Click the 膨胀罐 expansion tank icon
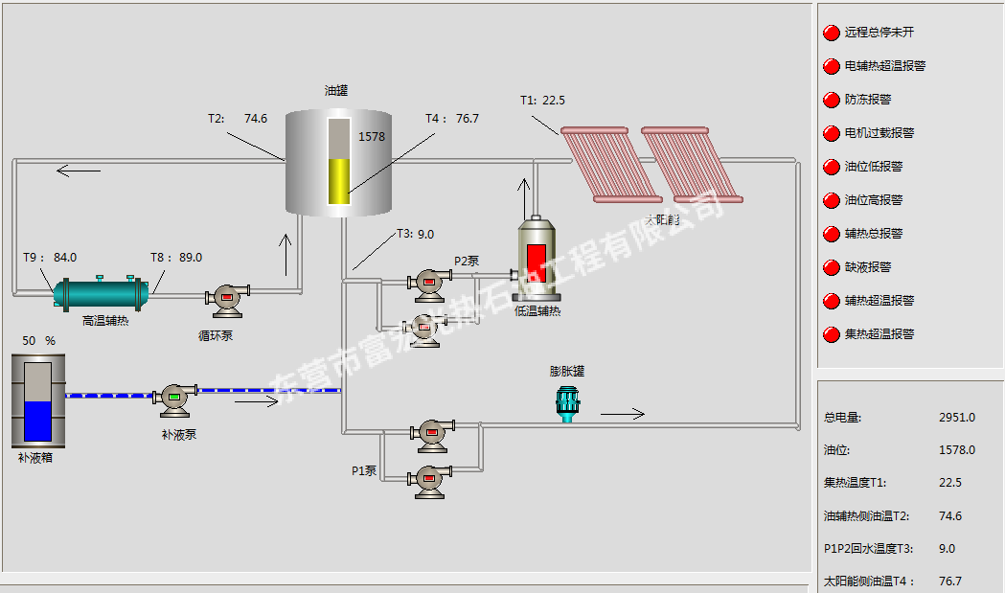This screenshot has height=593, width=1005. tap(566, 400)
